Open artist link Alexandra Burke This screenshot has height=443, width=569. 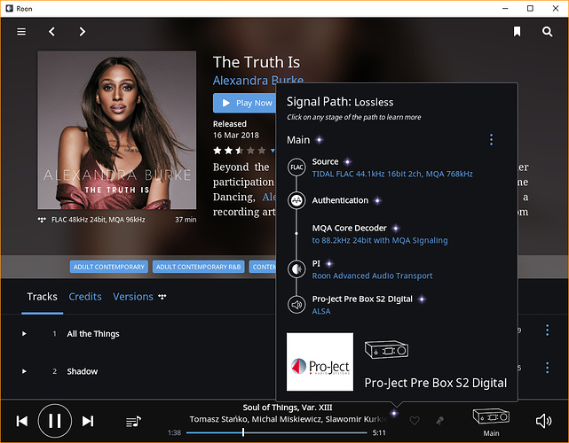pos(258,80)
